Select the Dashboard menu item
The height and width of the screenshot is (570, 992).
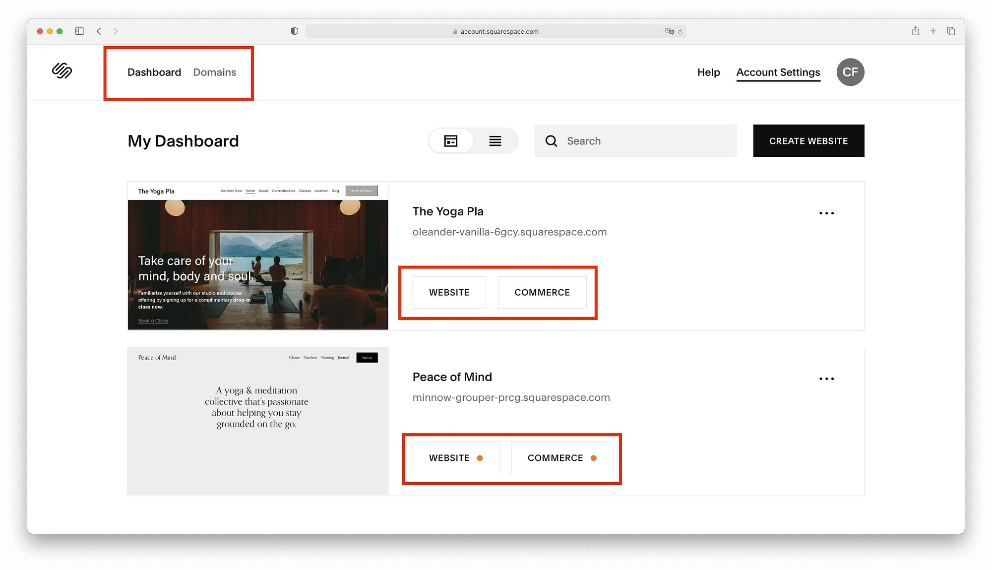(x=154, y=72)
